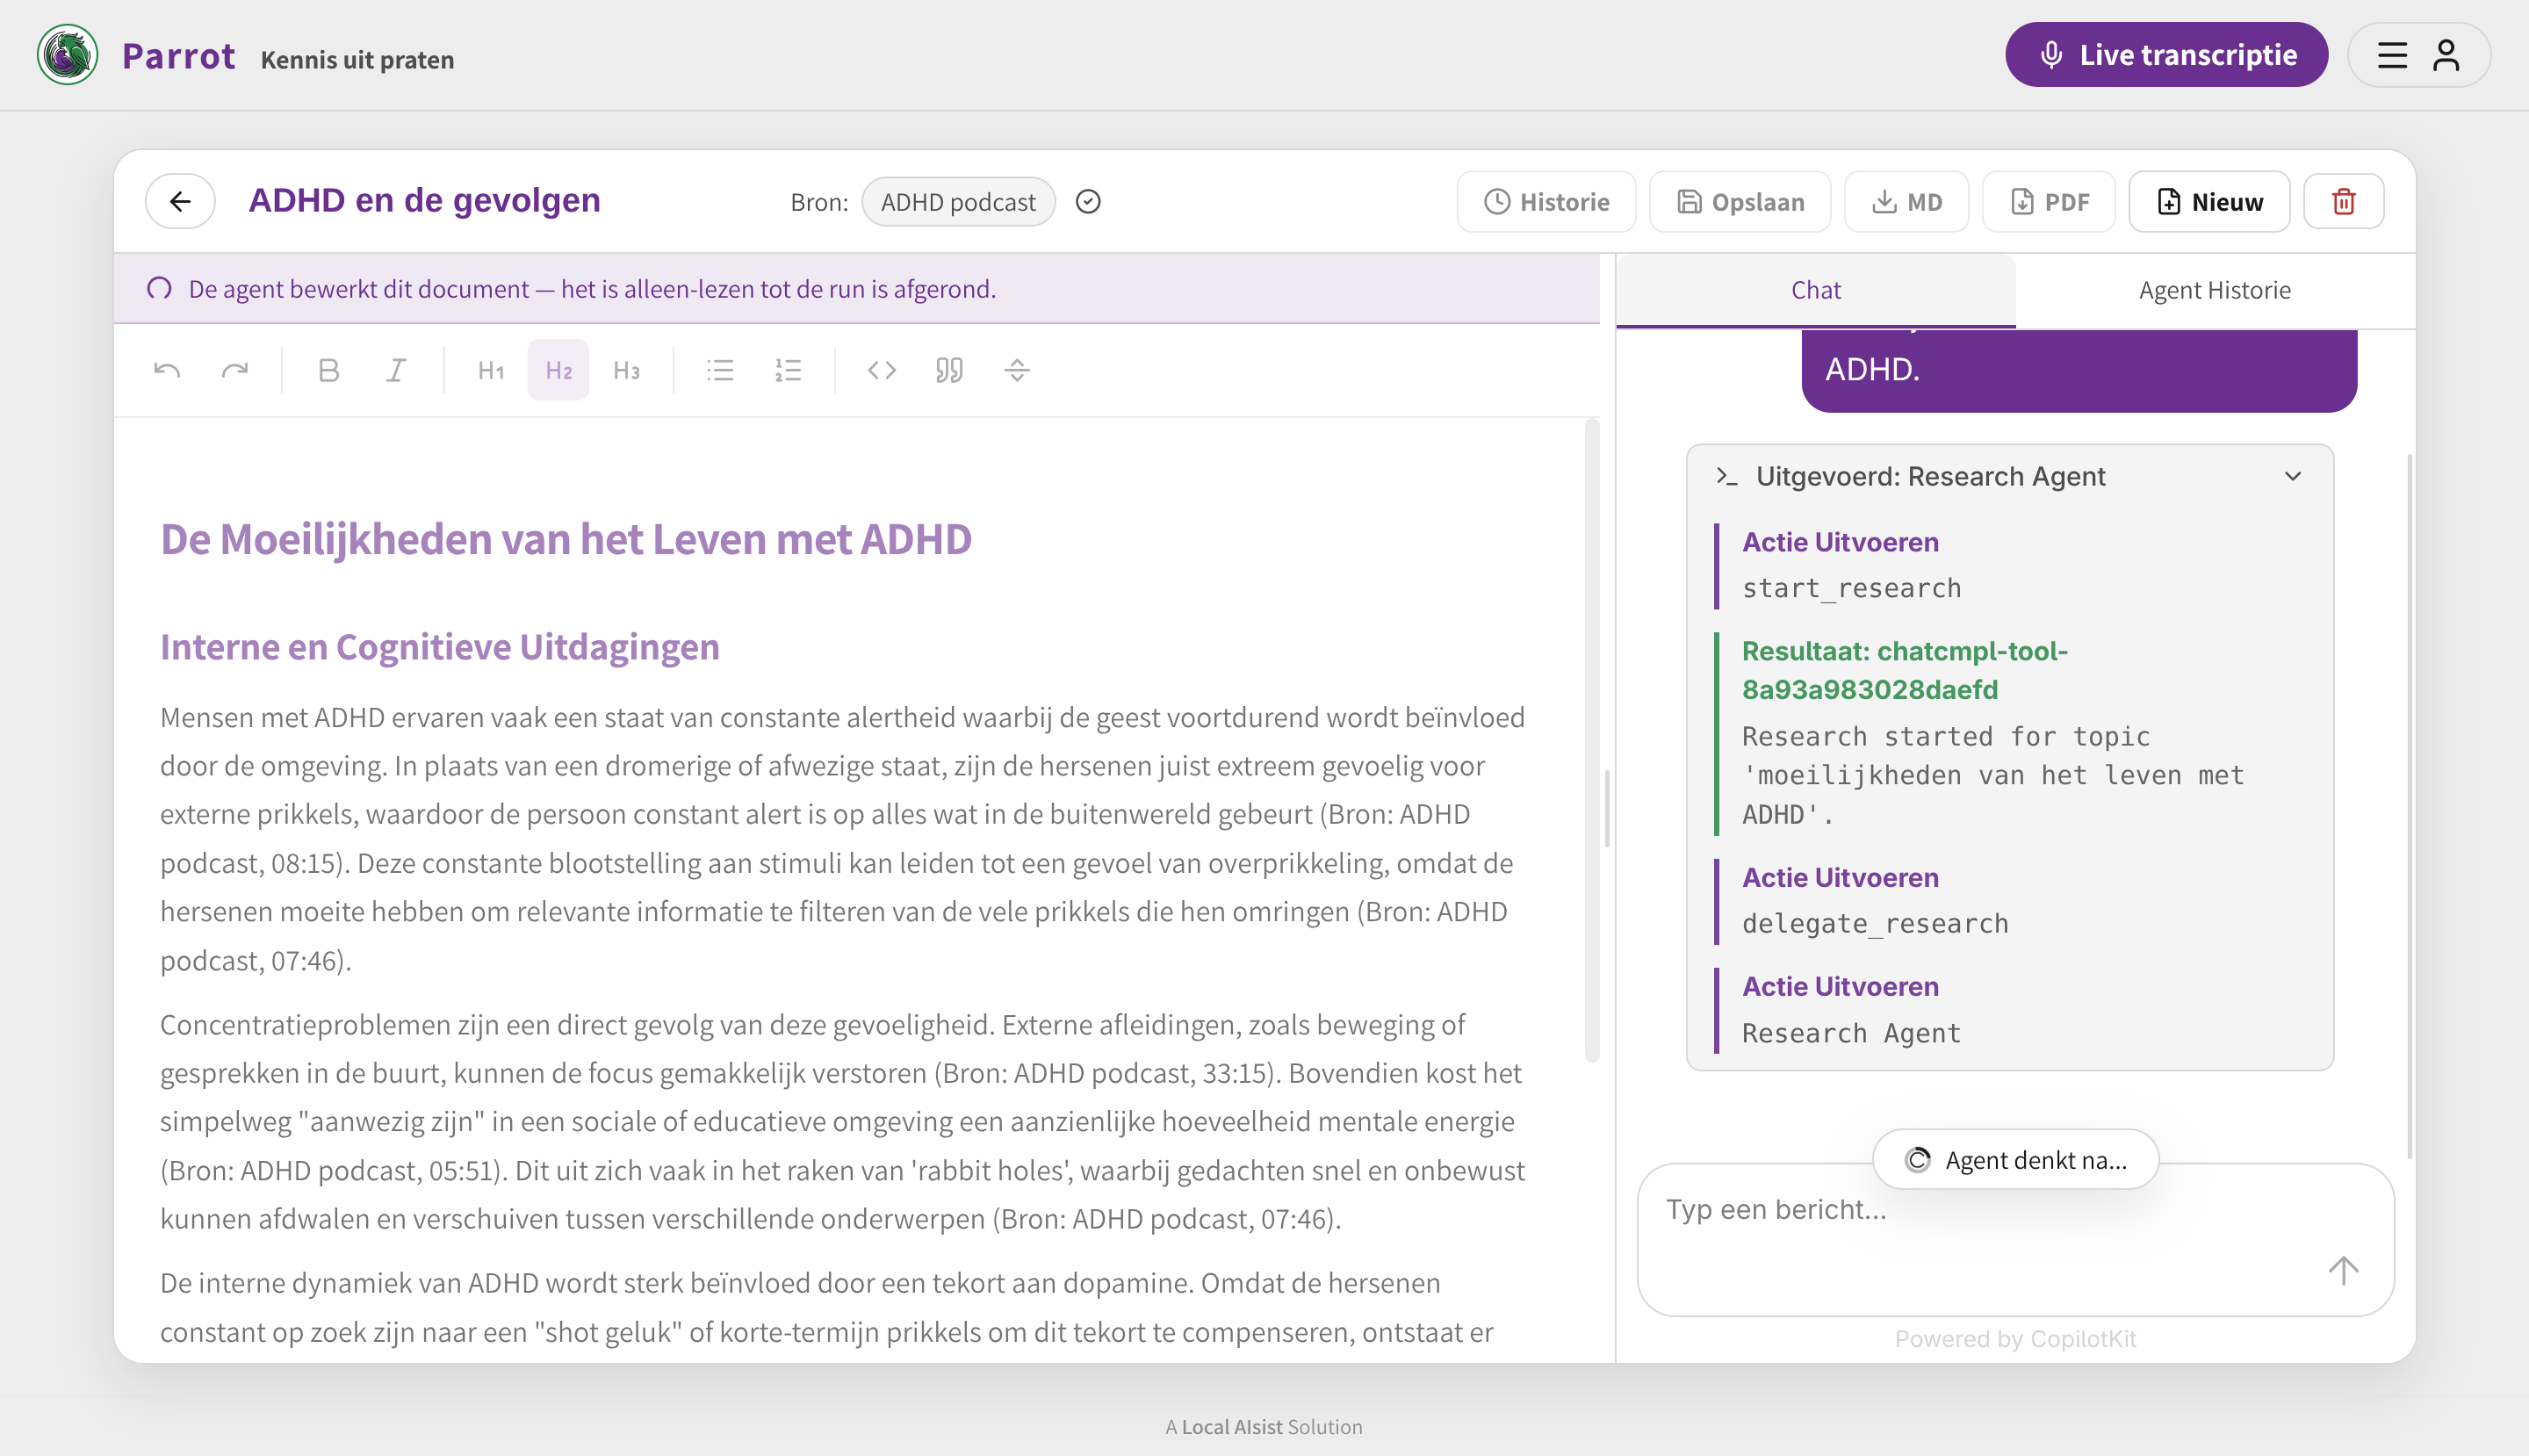Switch to the Chat tab
This screenshot has height=1456, width=2529.
[x=1816, y=290]
